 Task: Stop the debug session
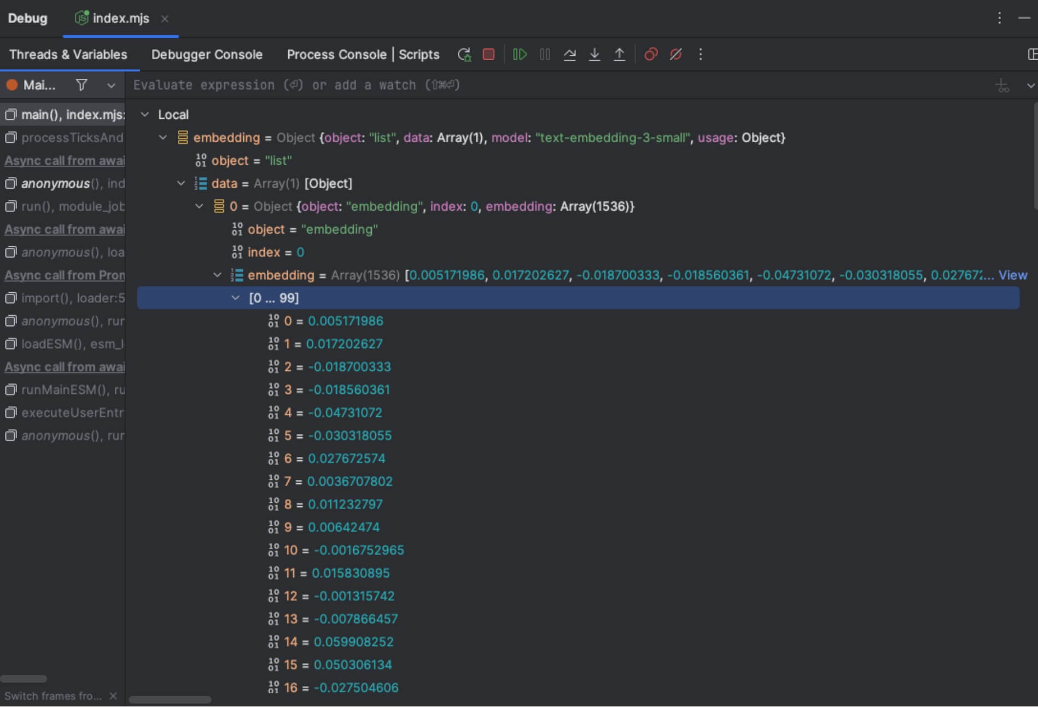pos(489,54)
